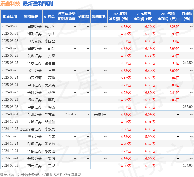The width and height of the screenshot is (194, 177).
Task: Click the 覆盖时长 column header
Action: coord(99,16)
